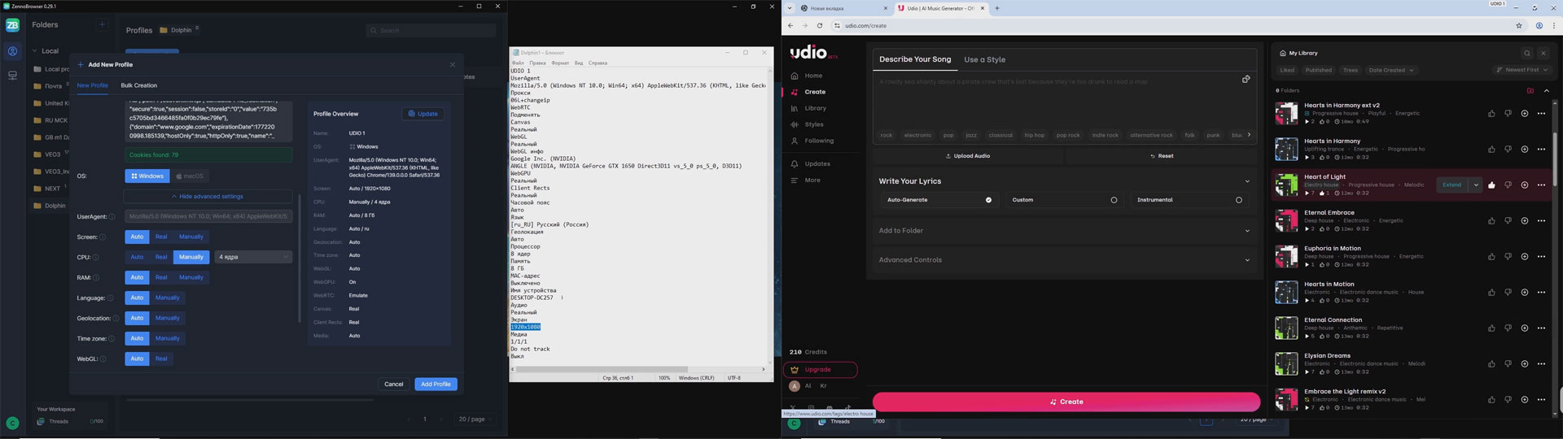The width and height of the screenshot is (1563, 439).
Task: Like the Hearts in Motion track
Action: [1491, 293]
